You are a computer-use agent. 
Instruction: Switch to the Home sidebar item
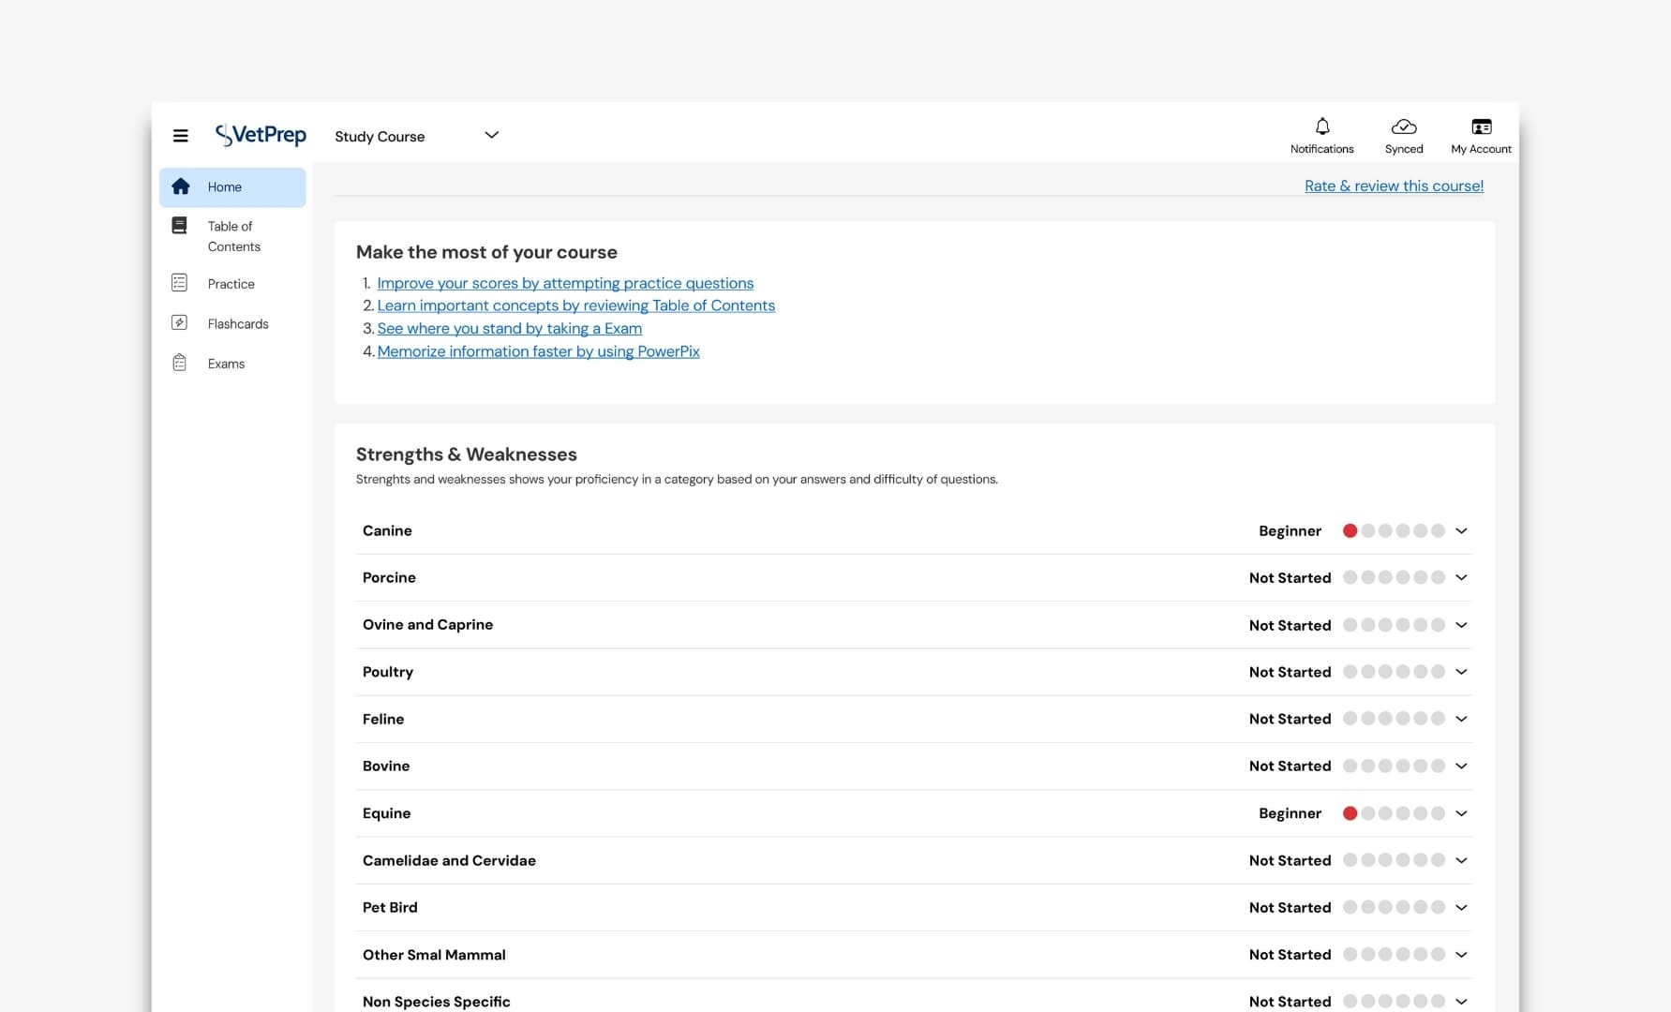tap(224, 186)
